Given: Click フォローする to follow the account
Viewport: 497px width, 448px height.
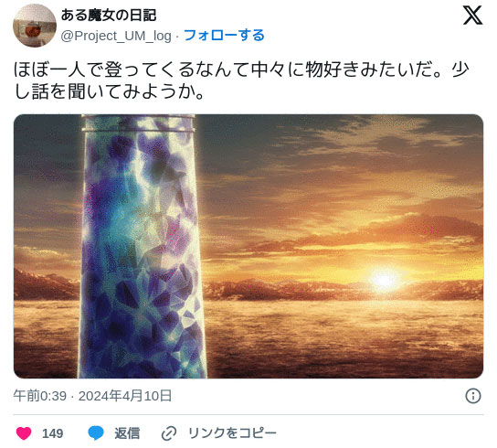Looking at the screenshot, I should coord(224,36).
